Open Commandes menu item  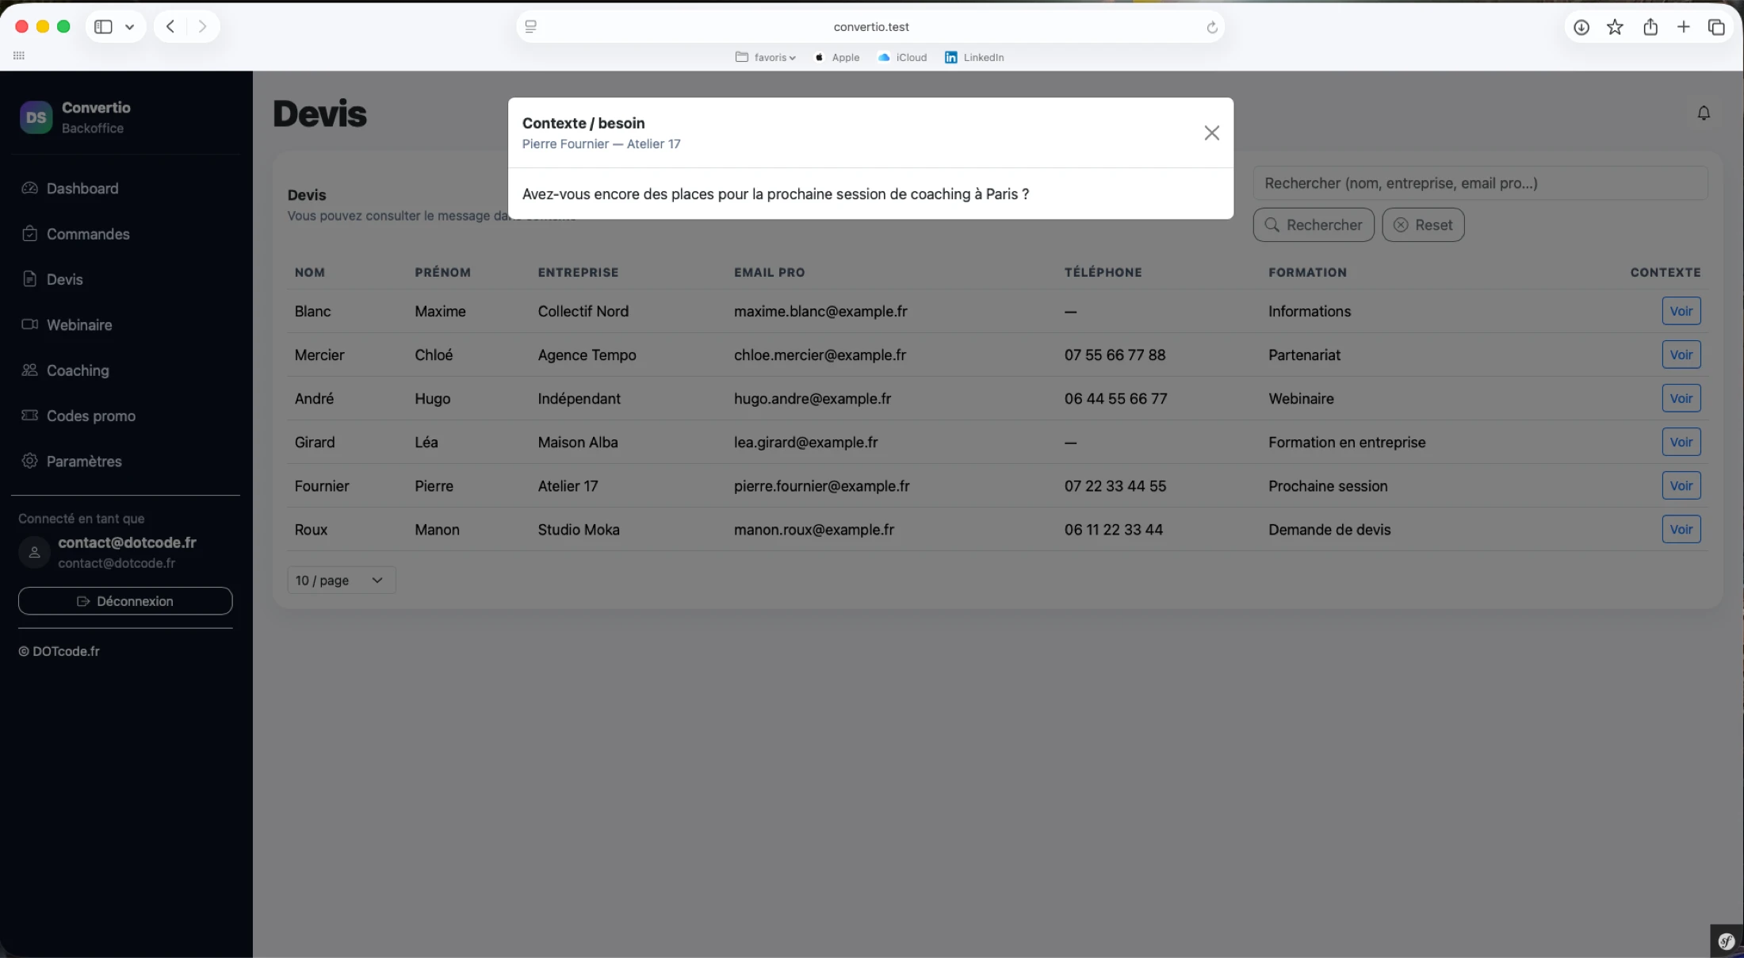[88, 234]
